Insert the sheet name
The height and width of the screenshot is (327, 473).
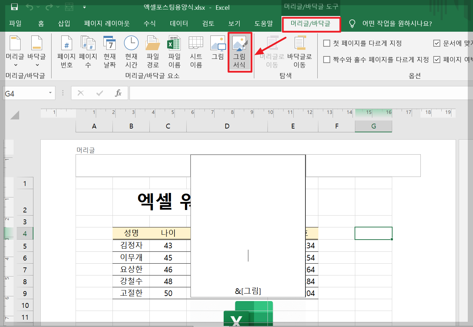click(196, 50)
